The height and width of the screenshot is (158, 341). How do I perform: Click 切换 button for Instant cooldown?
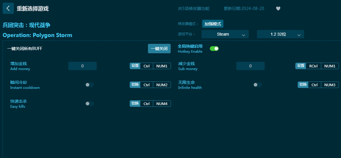pyautogui.click(x=135, y=85)
